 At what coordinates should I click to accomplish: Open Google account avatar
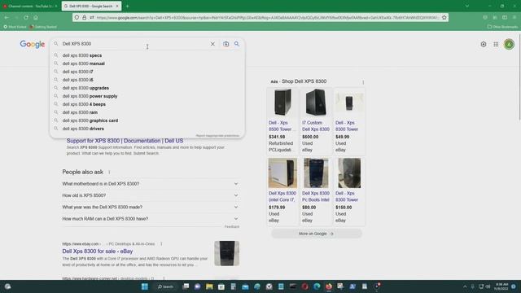coord(509,44)
